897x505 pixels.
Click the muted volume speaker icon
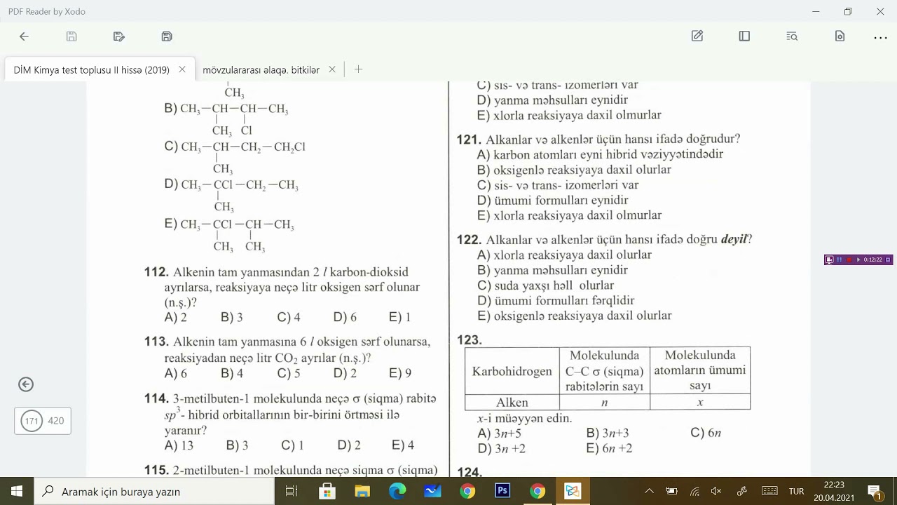click(x=716, y=491)
